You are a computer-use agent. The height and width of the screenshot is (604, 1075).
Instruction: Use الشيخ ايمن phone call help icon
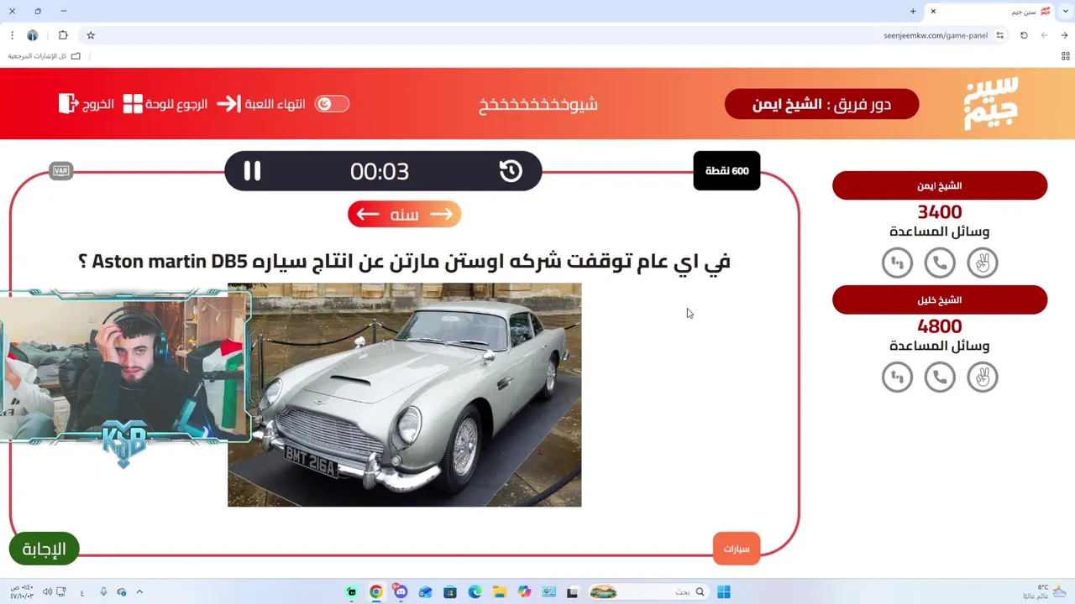940,263
